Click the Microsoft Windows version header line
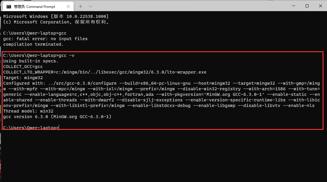Screen dimensions: 327x182 (x=56, y=16)
